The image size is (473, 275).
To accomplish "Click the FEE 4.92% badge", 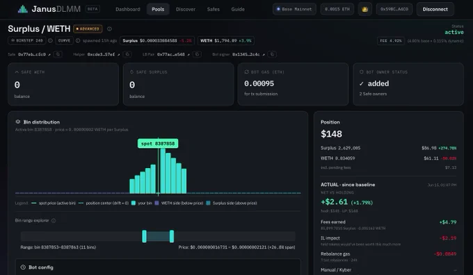I will [x=391, y=41].
